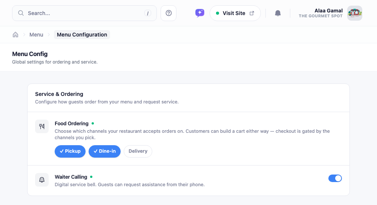Click the Waiter Calling label
Viewport: 377px width, 205px height.
[x=71, y=177]
